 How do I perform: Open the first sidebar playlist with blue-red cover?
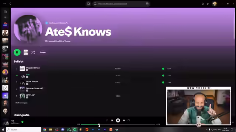(5, 25)
